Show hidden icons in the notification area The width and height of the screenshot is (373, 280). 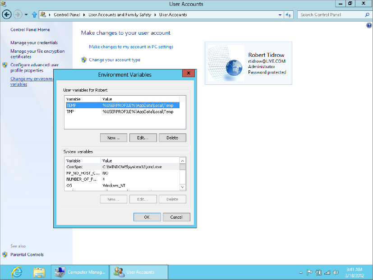coord(300,272)
